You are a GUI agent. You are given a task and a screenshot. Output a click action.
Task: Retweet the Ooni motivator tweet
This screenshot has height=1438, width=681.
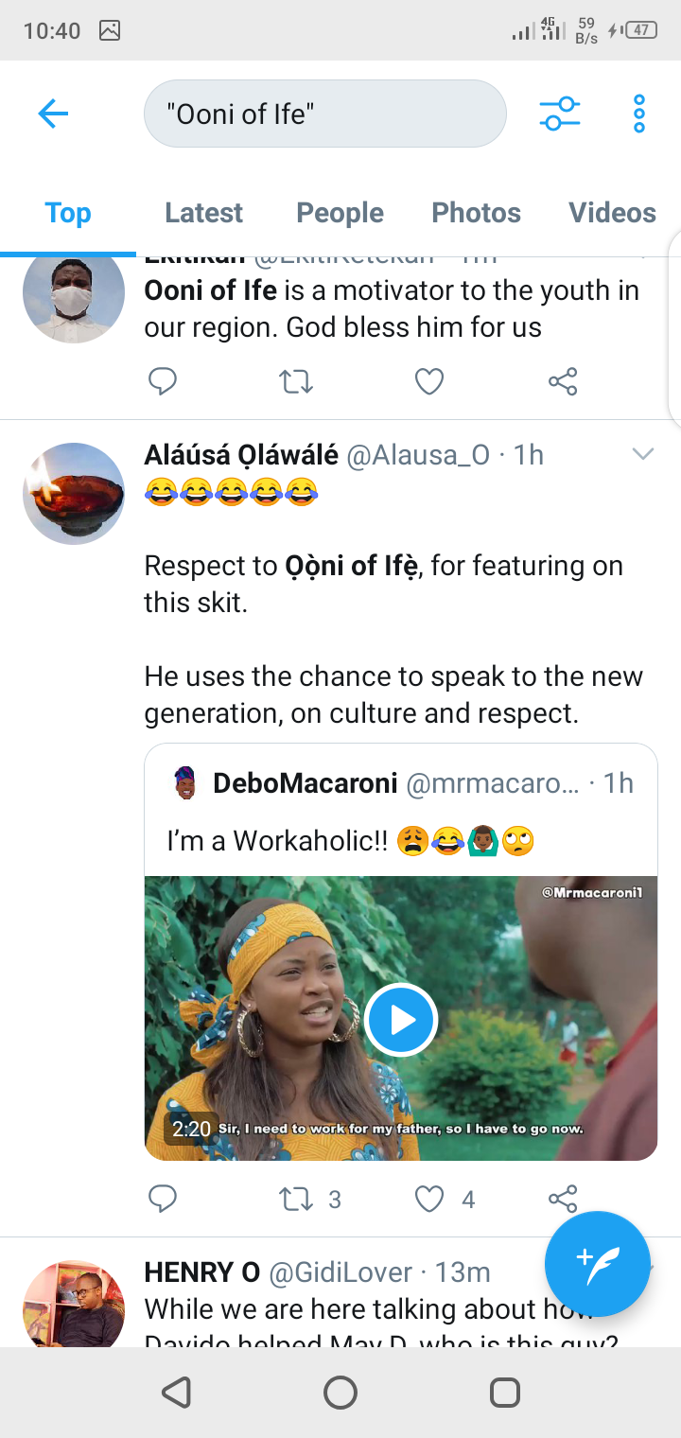point(296,381)
